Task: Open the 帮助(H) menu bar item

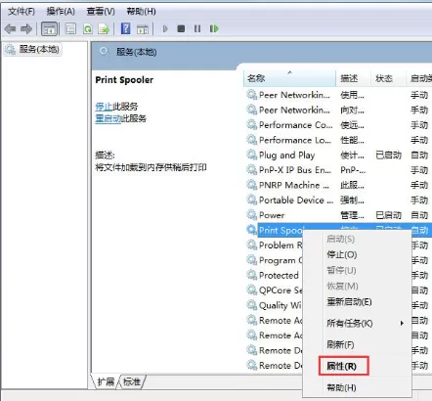Action: (x=141, y=12)
